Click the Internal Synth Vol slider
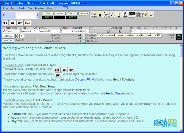184x133 pixels. pyautogui.click(x=71, y=41)
